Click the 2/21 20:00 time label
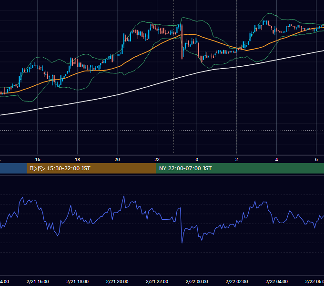This screenshot has height=286, width=324. [x=117, y=281]
